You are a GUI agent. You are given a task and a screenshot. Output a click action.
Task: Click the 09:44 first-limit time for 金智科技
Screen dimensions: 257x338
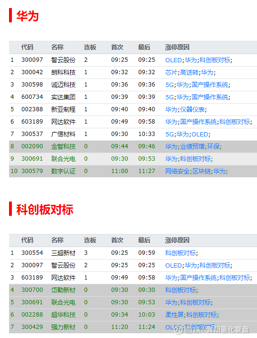(x=120, y=146)
